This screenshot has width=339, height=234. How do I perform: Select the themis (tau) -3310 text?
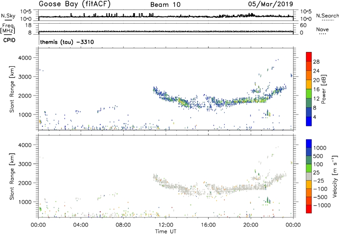click(67, 42)
